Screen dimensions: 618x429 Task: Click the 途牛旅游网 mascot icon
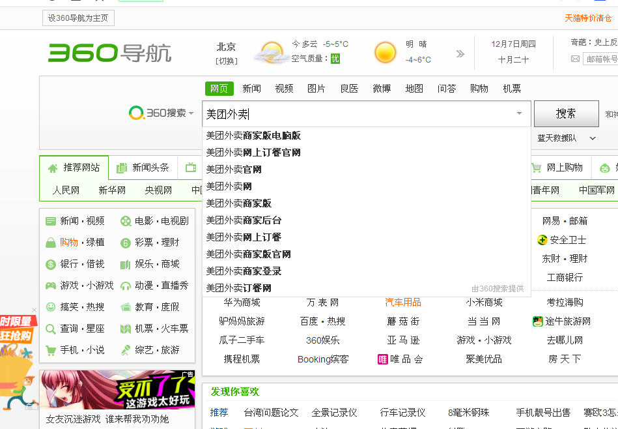[x=538, y=321]
